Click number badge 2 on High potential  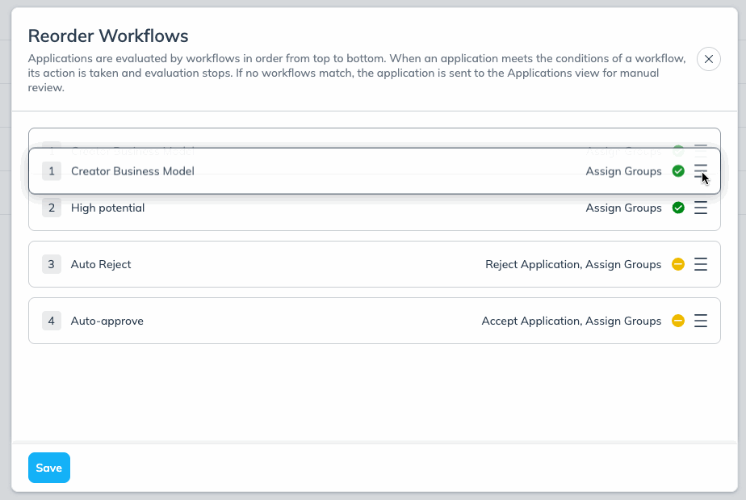pos(52,208)
